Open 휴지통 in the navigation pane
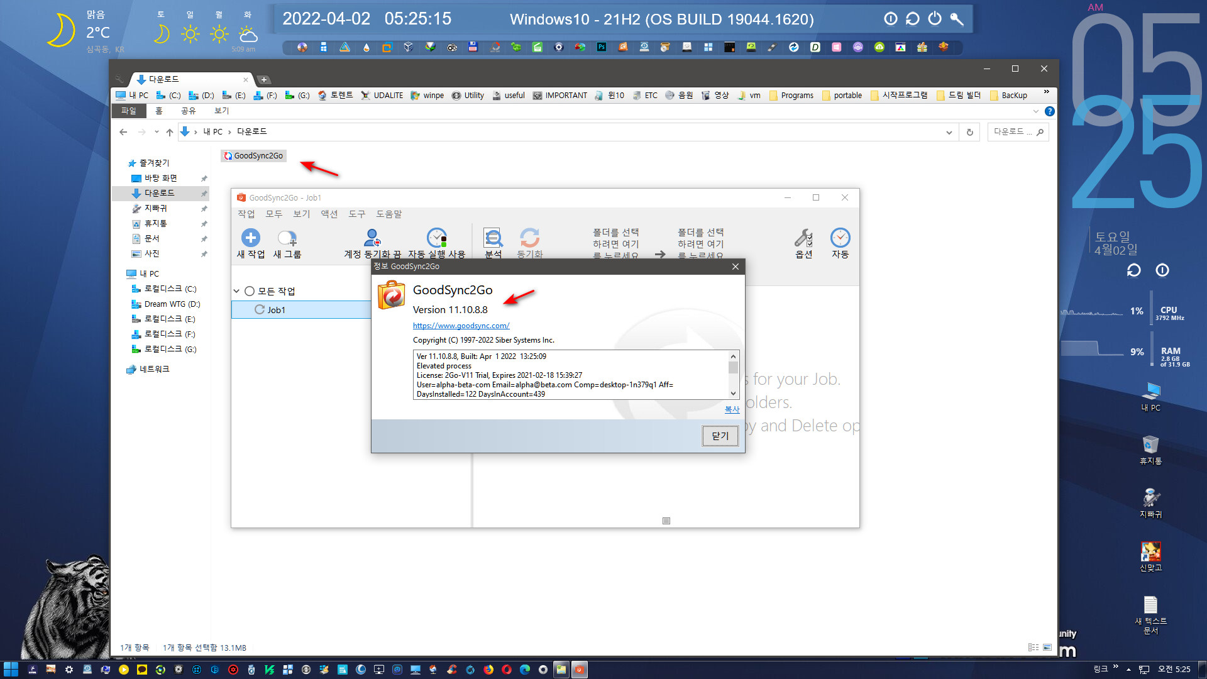The width and height of the screenshot is (1207, 679). point(156,224)
